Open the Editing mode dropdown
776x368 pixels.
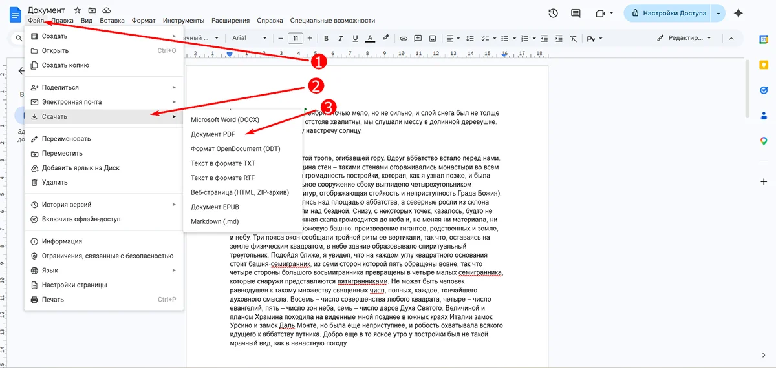684,38
